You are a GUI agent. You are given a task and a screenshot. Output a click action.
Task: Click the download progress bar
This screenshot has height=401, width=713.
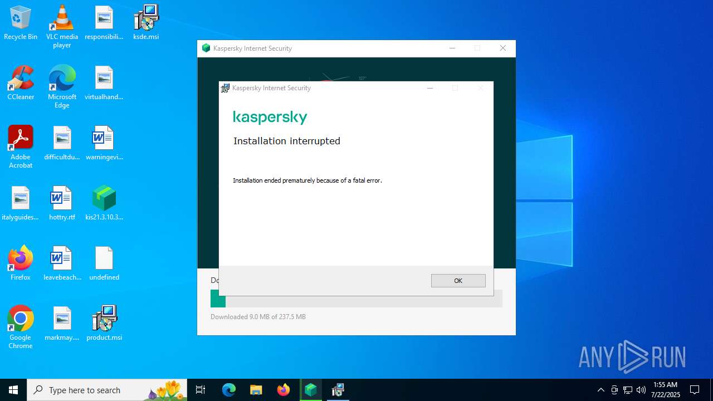[x=356, y=299]
